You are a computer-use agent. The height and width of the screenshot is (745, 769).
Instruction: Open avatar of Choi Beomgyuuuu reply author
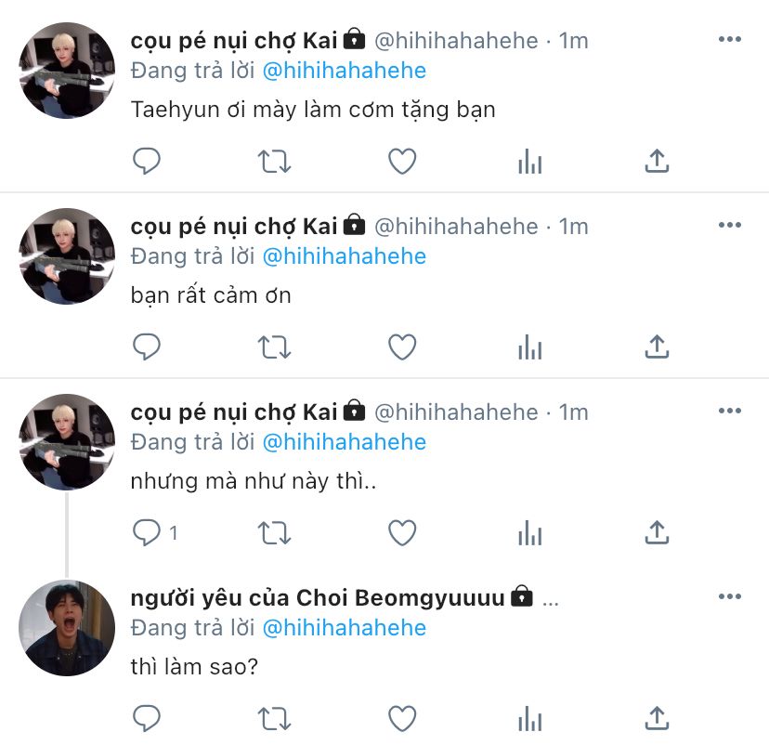[x=67, y=628]
